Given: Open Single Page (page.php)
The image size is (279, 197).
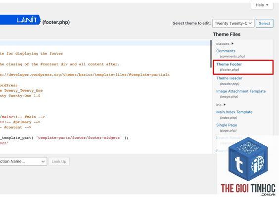Looking at the screenshot, I should pyautogui.click(x=227, y=125).
